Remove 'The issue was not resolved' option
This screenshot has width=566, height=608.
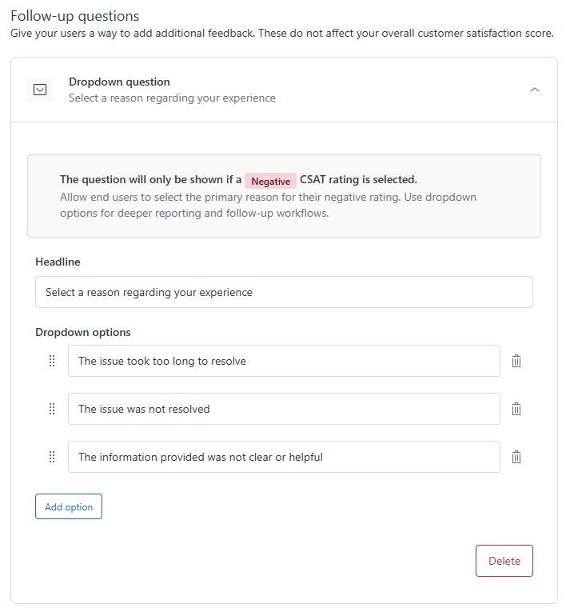pyautogui.click(x=516, y=409)
